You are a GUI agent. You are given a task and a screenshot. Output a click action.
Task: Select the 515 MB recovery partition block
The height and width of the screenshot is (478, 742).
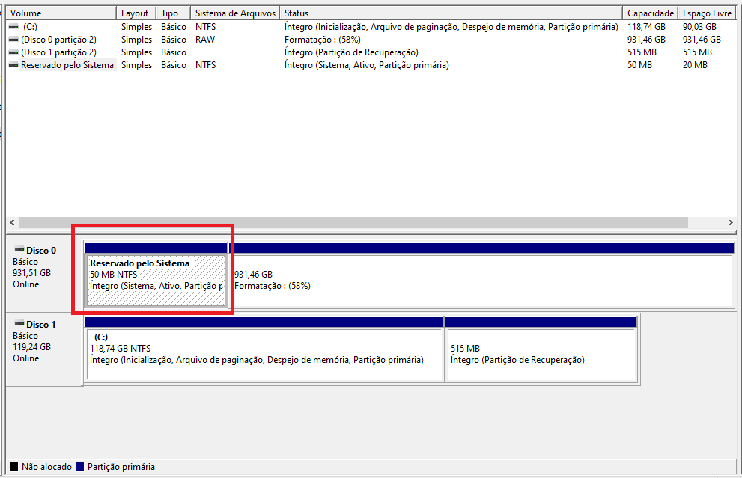542,355
